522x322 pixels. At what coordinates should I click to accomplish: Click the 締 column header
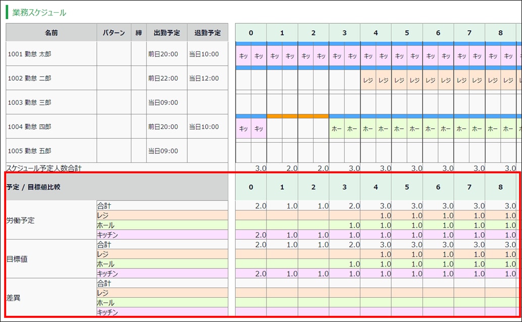click(x=138, y=33)
